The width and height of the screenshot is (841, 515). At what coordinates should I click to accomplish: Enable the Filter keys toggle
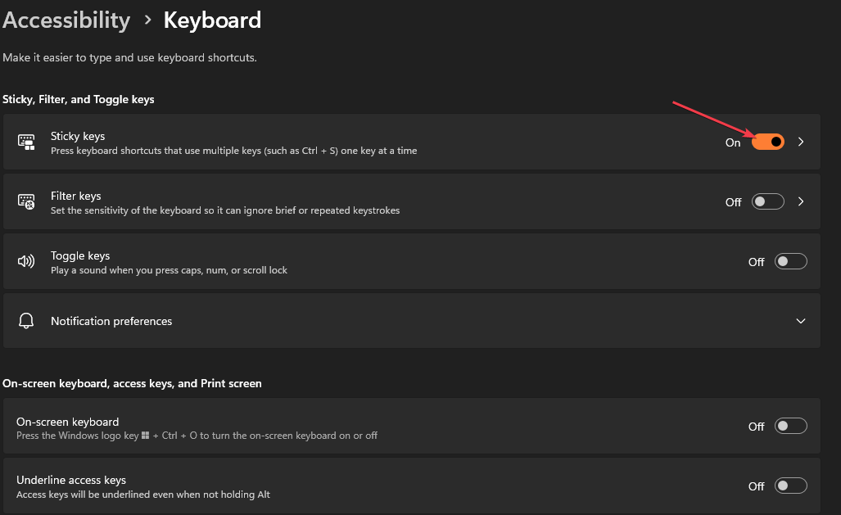pos(768,201)
